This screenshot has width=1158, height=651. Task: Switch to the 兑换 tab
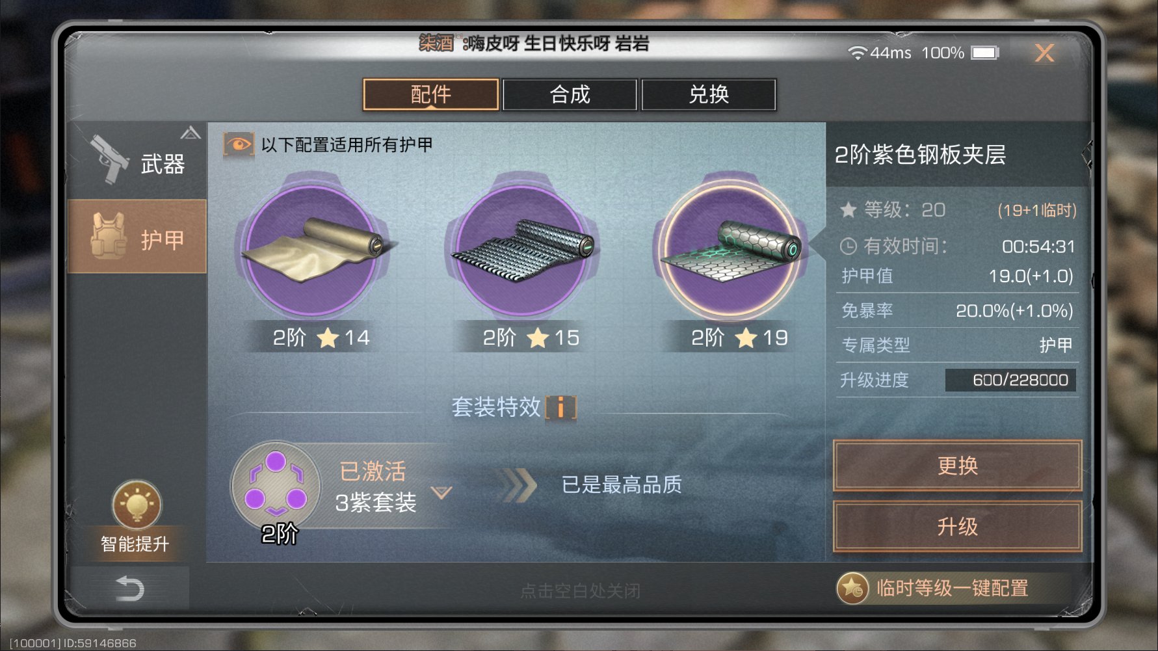point(709,95)
